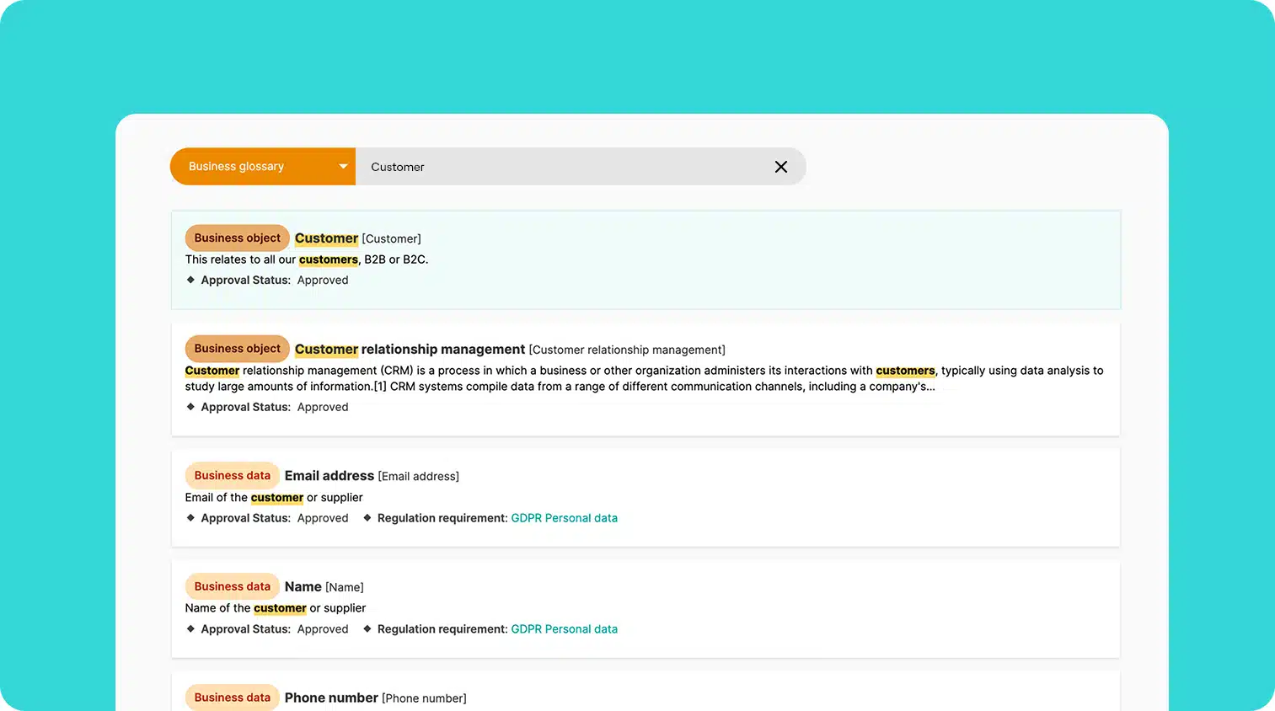Click diamond icon before Name Regulation requirement
This screenshot has width=1275, height=711.
point(367,628)
